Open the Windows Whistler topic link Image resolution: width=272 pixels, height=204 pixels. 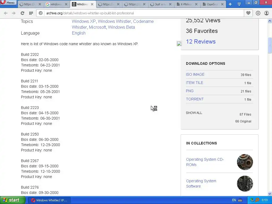point(114,21)
